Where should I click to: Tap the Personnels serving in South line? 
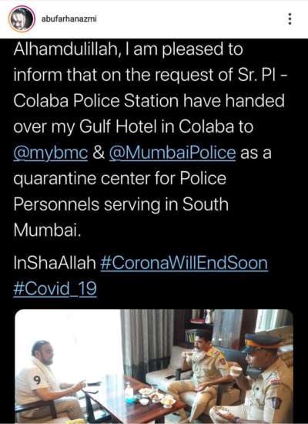pyautogui.click(x=121, y=205)
